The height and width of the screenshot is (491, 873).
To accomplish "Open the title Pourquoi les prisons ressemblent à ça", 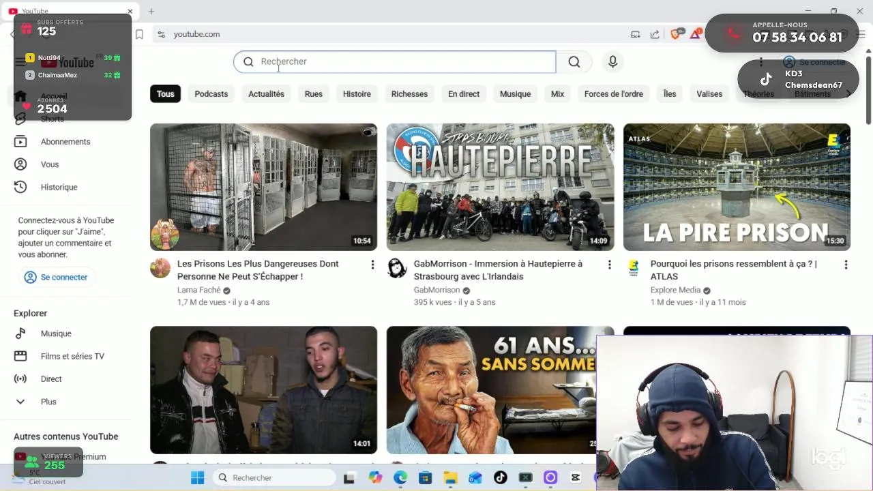I will [x=734, y=270].
